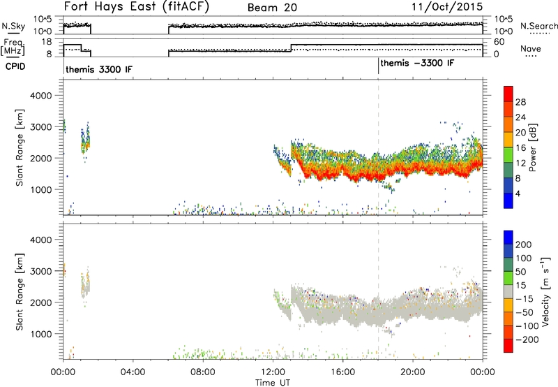Click the echo cluster near 01:00 in power panel
This screenshot has height=387, width=558.
85,142
